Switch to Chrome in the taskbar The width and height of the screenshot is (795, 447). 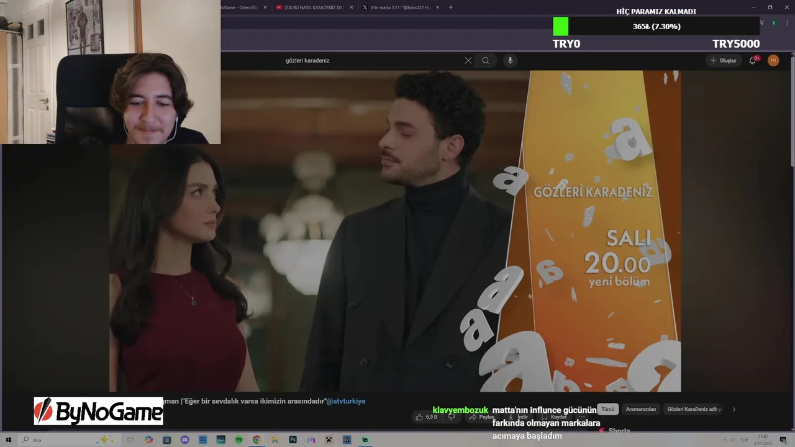point(257,440)
